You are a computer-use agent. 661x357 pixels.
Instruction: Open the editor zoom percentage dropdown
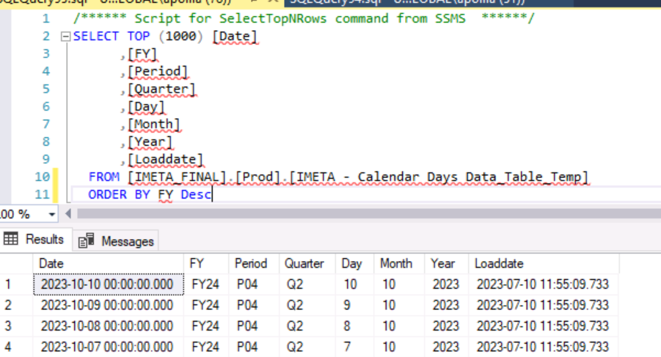[51, 214]
